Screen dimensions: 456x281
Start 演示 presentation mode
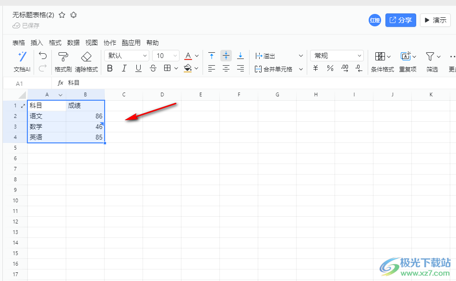pos(435,20)
